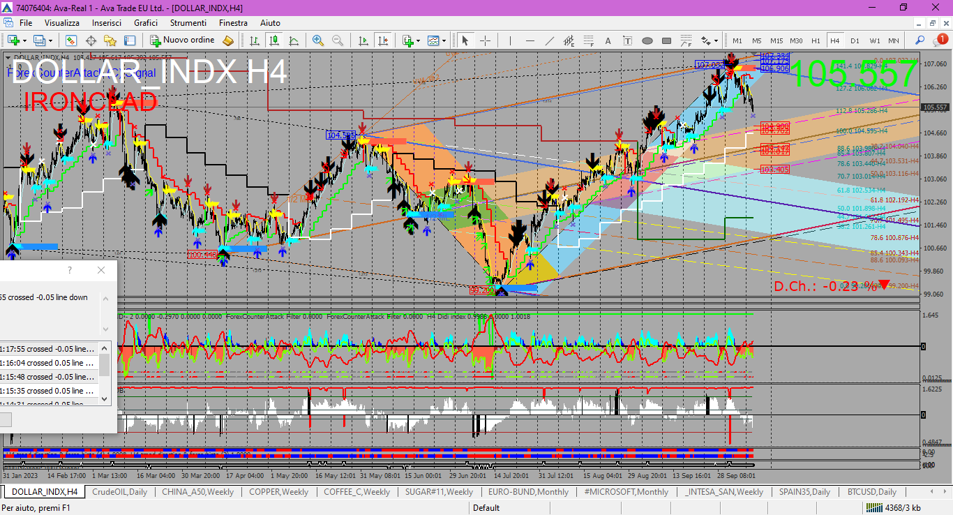953x515 pixels.
Task: Set timeframe to M1
Action: [x=737, y=40]
